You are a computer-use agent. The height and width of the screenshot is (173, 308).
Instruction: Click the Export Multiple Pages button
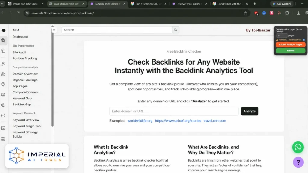291,44
